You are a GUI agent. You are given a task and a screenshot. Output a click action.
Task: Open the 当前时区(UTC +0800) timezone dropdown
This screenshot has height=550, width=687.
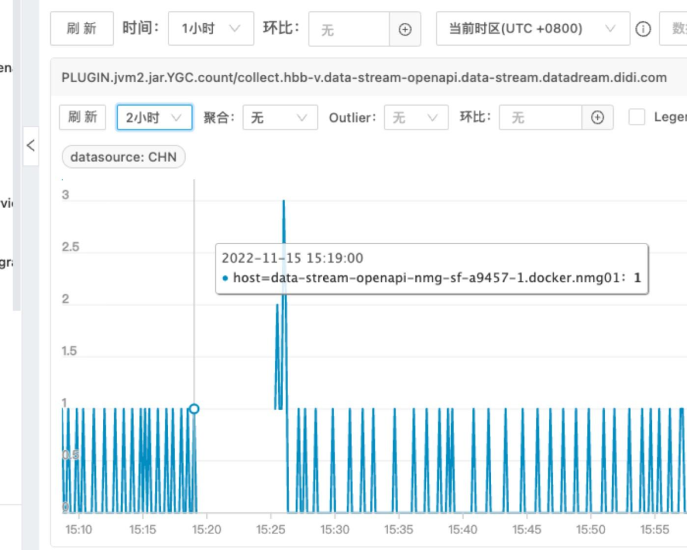click(533, 29)
